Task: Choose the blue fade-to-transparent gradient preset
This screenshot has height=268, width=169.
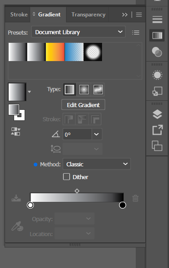Action: coord(74,52)
